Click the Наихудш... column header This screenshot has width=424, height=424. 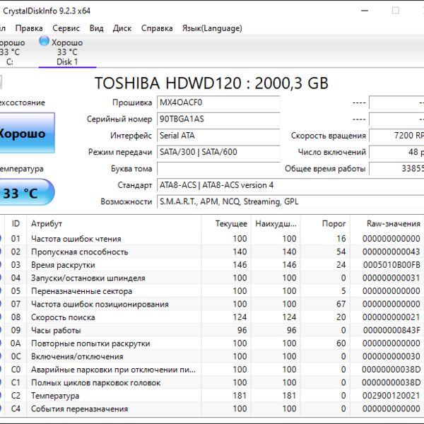pos(276,223)
